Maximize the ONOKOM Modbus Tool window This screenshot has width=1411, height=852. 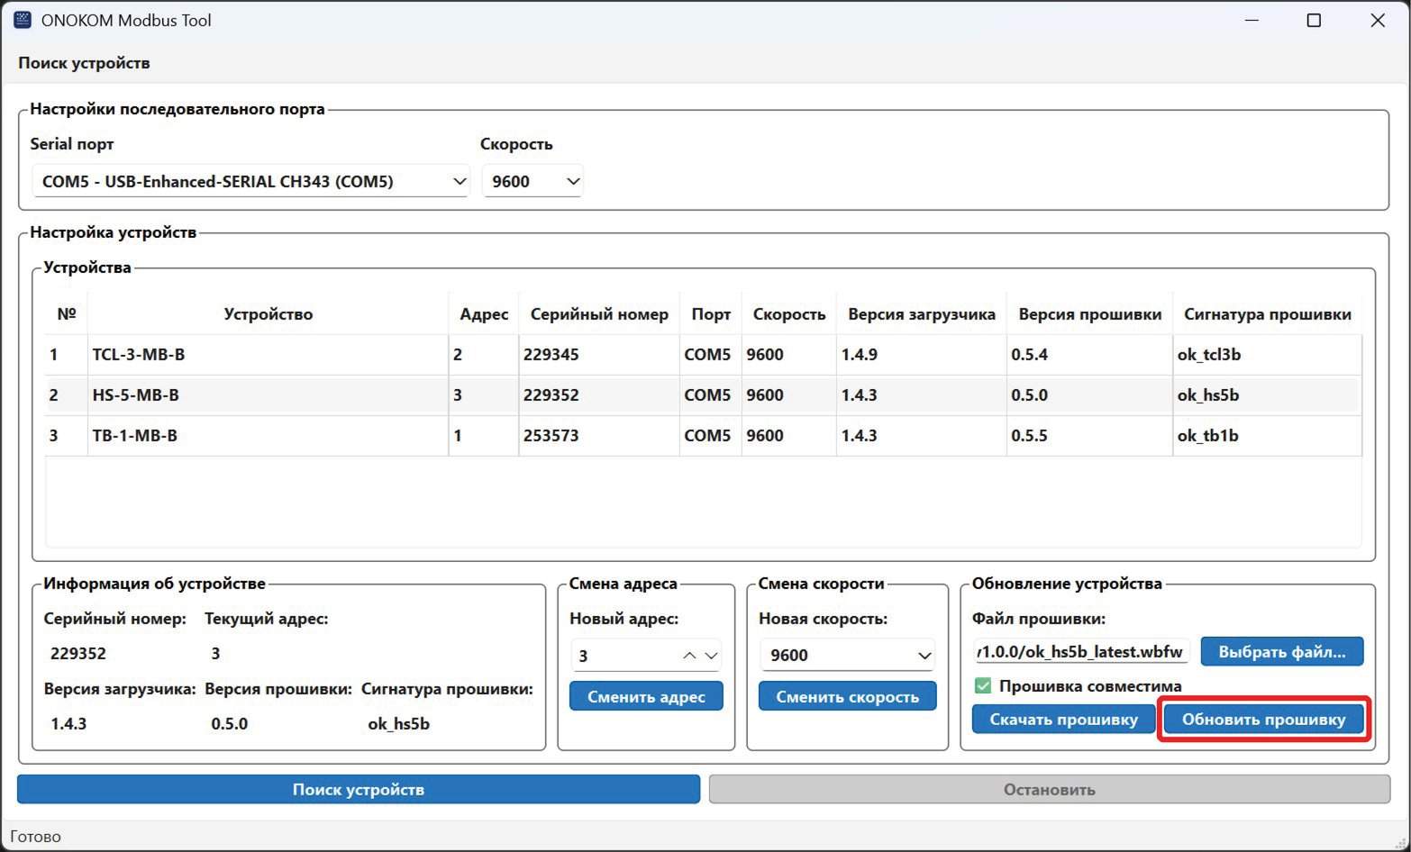pyautogui.click(x=1313, y=20)
